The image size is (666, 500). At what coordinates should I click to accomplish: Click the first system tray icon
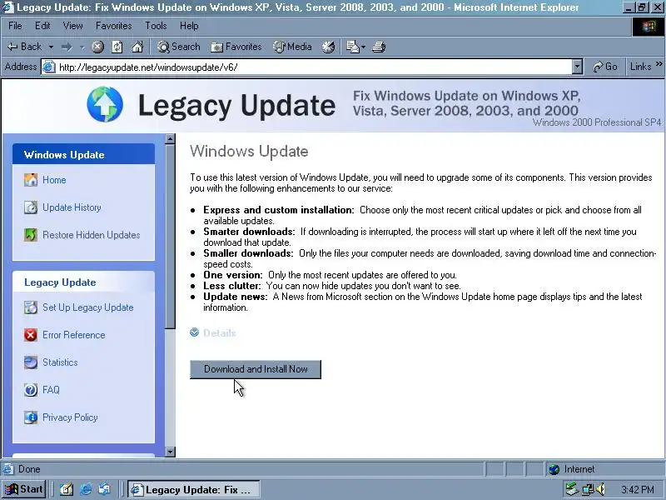pos(573,489)
